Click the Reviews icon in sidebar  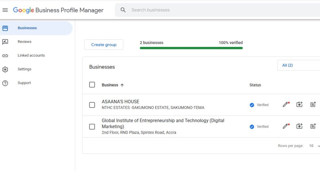[5, 42]
